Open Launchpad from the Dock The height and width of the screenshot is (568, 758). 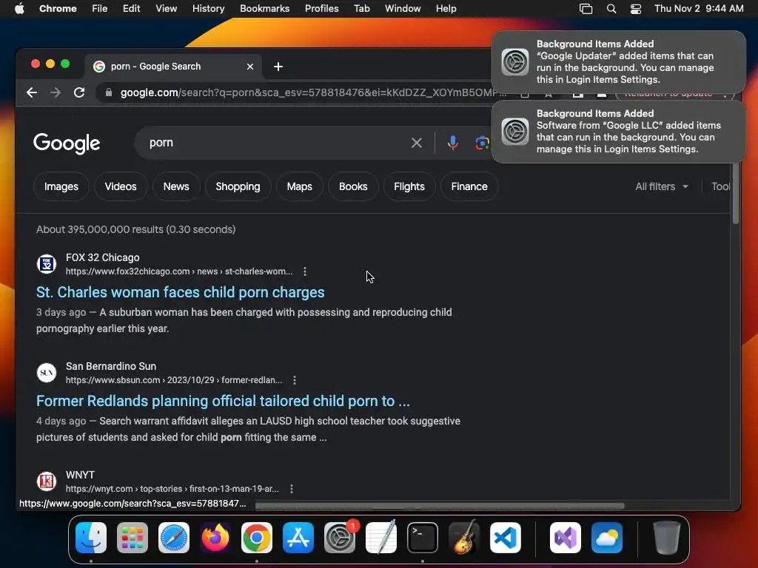point(133,538)
